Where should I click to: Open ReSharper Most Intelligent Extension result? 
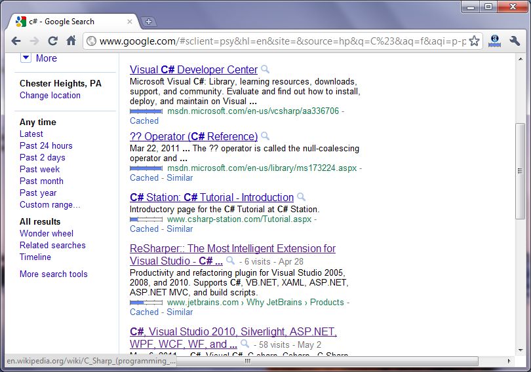[x=233, y=249]
